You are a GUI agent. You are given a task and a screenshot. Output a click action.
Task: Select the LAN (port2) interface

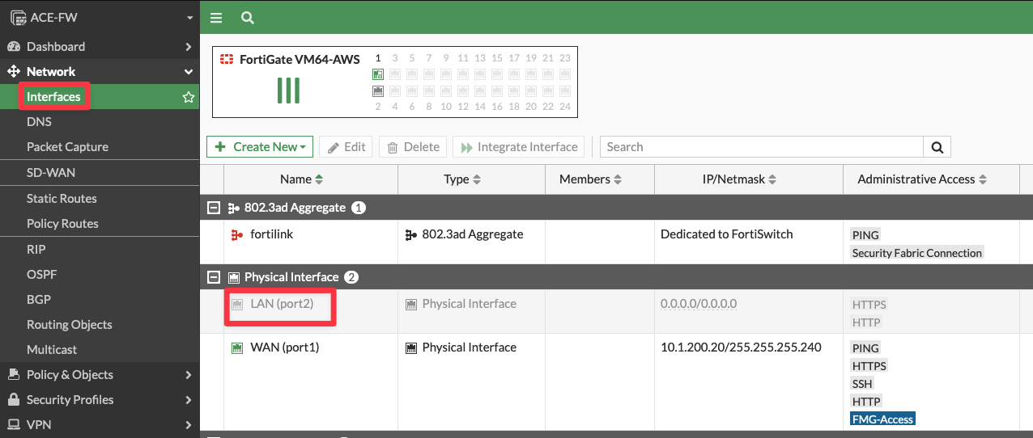tap(282, 304)
